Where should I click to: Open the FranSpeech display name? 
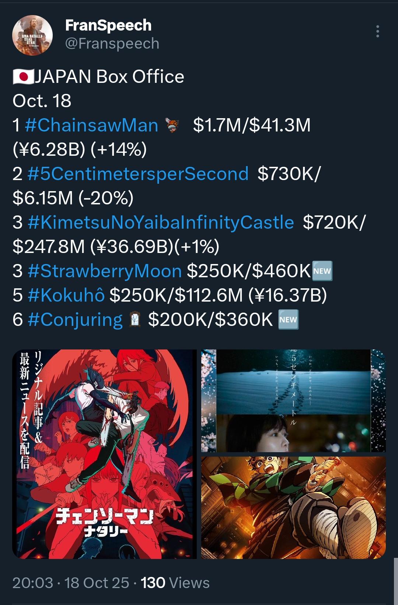click(108, 25)
